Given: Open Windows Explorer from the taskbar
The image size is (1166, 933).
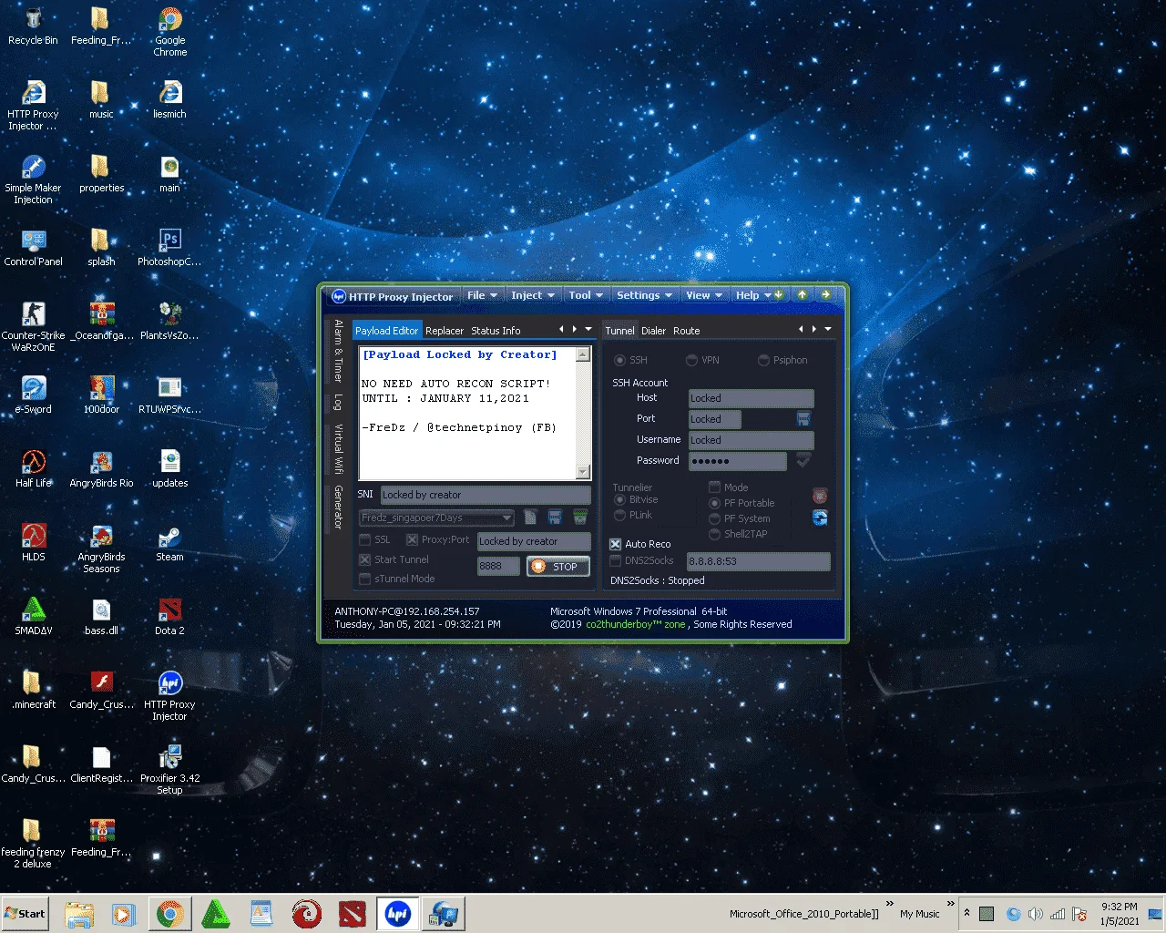Looking at the screenshot, I should 79,914.
